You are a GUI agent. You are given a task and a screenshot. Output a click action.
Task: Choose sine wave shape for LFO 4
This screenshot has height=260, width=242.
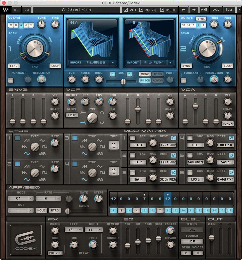pyautogui.click(x=84, y=180)
